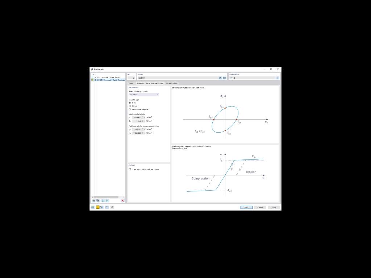Screen dimensions: 371x278
Task: Enable Linear elastic with nonlinear criteria
Action: click(130, 169)
